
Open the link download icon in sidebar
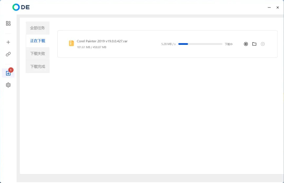coord(8,54)
